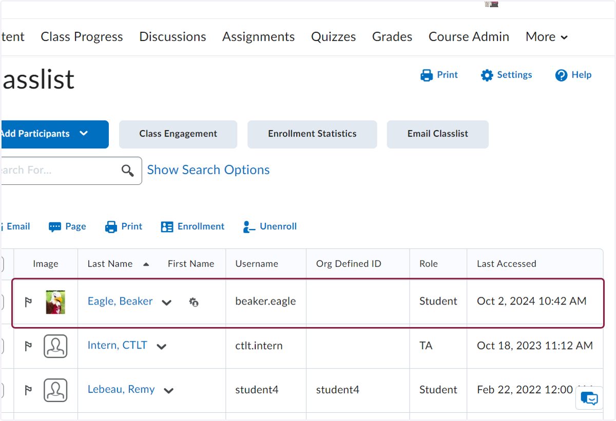Open Class Progress in the navbar
The width and height of the screenshot is (616, 421).
tap(82, 37)
